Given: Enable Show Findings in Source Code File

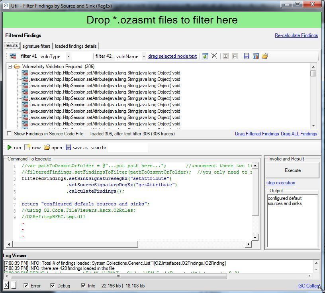Looking at the screenshot, I should click(10, 134).
